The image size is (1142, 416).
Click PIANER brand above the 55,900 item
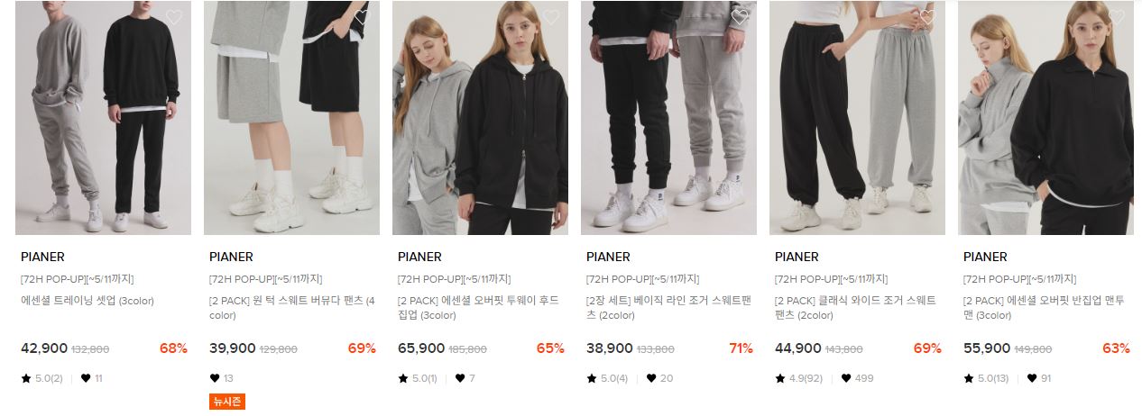(985, 257)
